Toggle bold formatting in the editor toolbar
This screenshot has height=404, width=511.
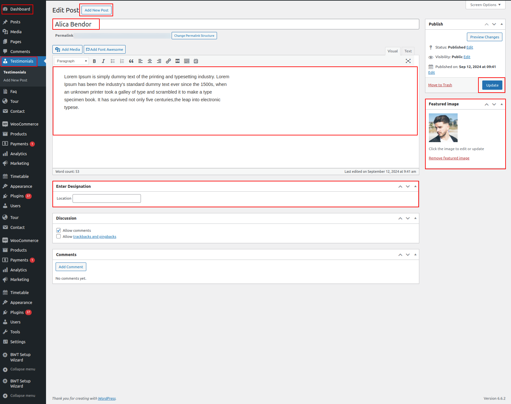click(94, 61)
